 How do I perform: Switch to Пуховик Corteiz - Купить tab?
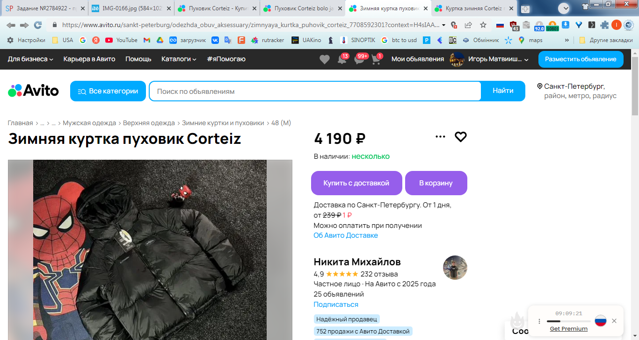pos(217,9)
